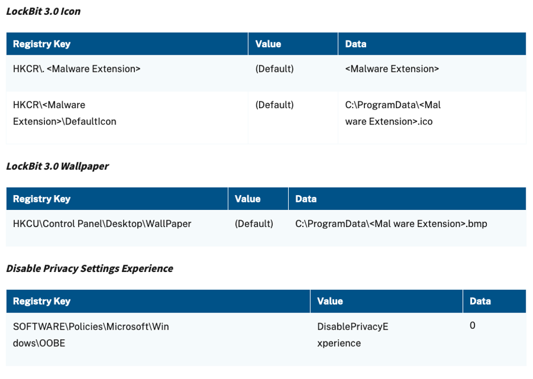
Task: Select Registry Key header in the Wallpaper table
Action: 42,199
